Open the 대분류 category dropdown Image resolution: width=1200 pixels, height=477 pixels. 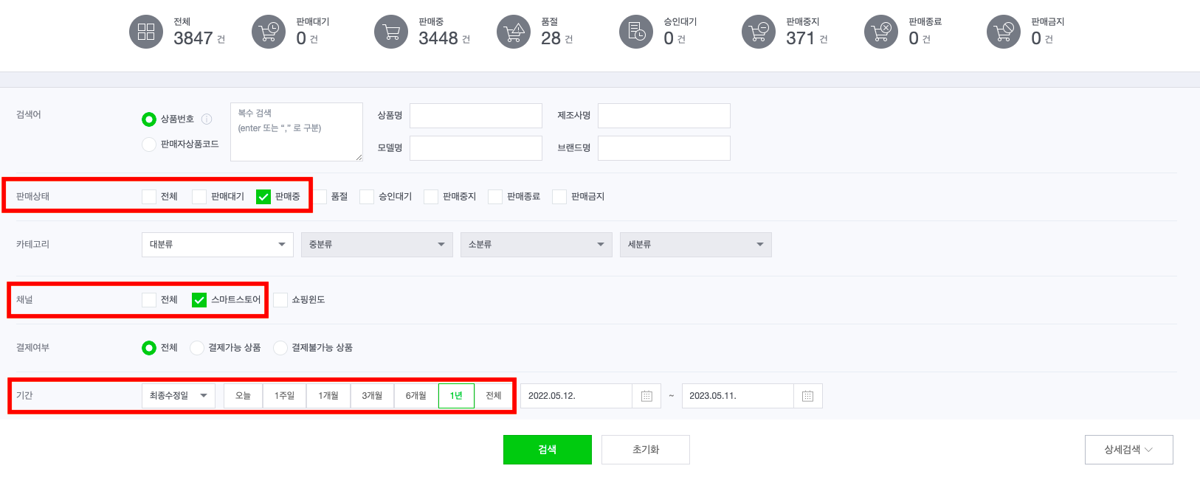click(x=218, y=245)
